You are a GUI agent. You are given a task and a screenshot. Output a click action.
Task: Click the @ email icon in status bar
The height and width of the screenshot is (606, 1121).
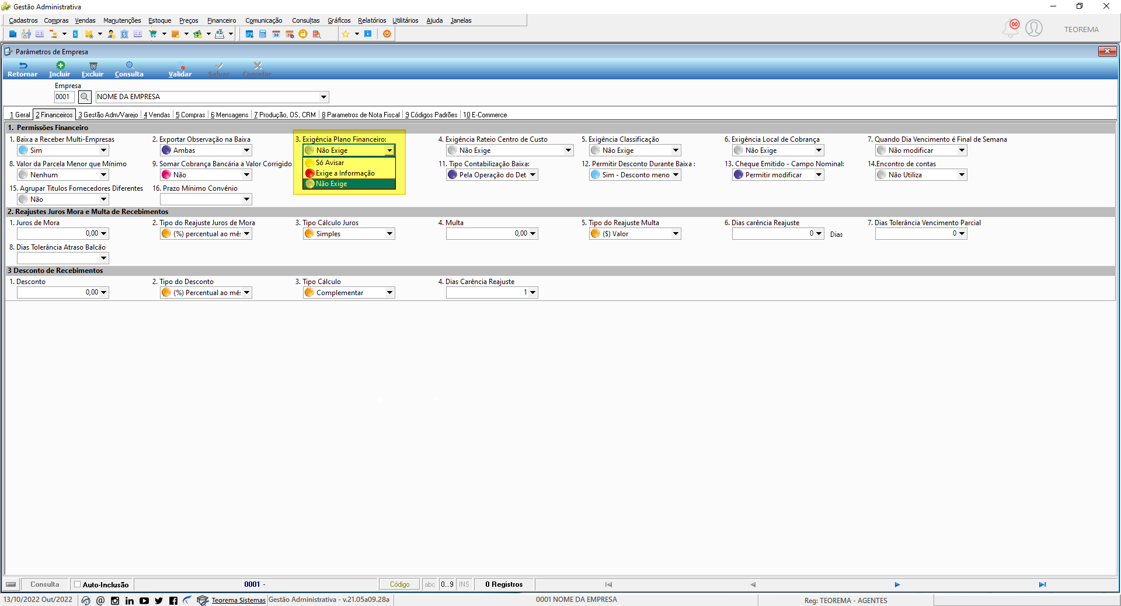point(100,600)
